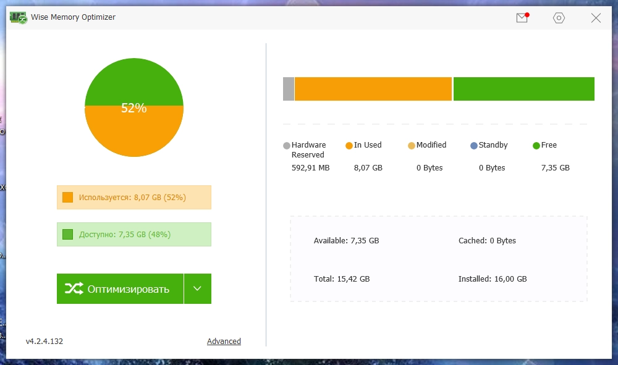618x365 pixels.
Task: Click the 'Free' legend label
Action: click(549, 145)
